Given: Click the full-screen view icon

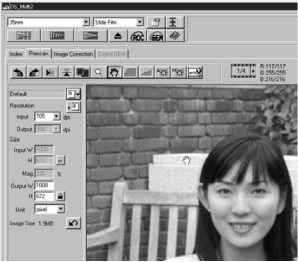Looking at the screenshot, I should (x=82, y=72).
